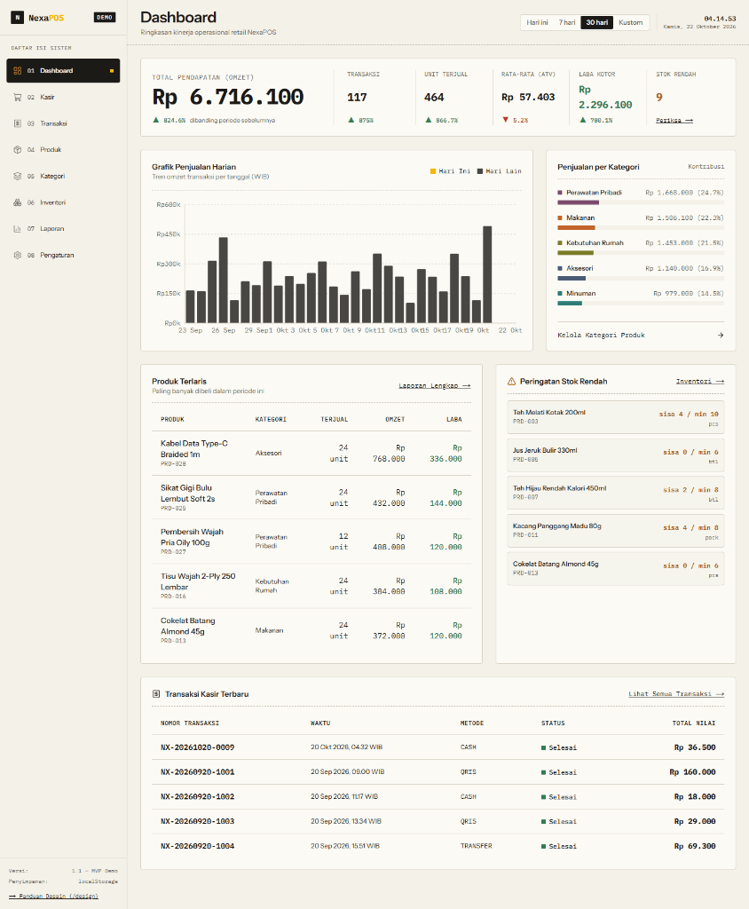The height and width of the screenshot is (909, 749).
Task: Open the Laporan menu item
Action: point(63,228)
